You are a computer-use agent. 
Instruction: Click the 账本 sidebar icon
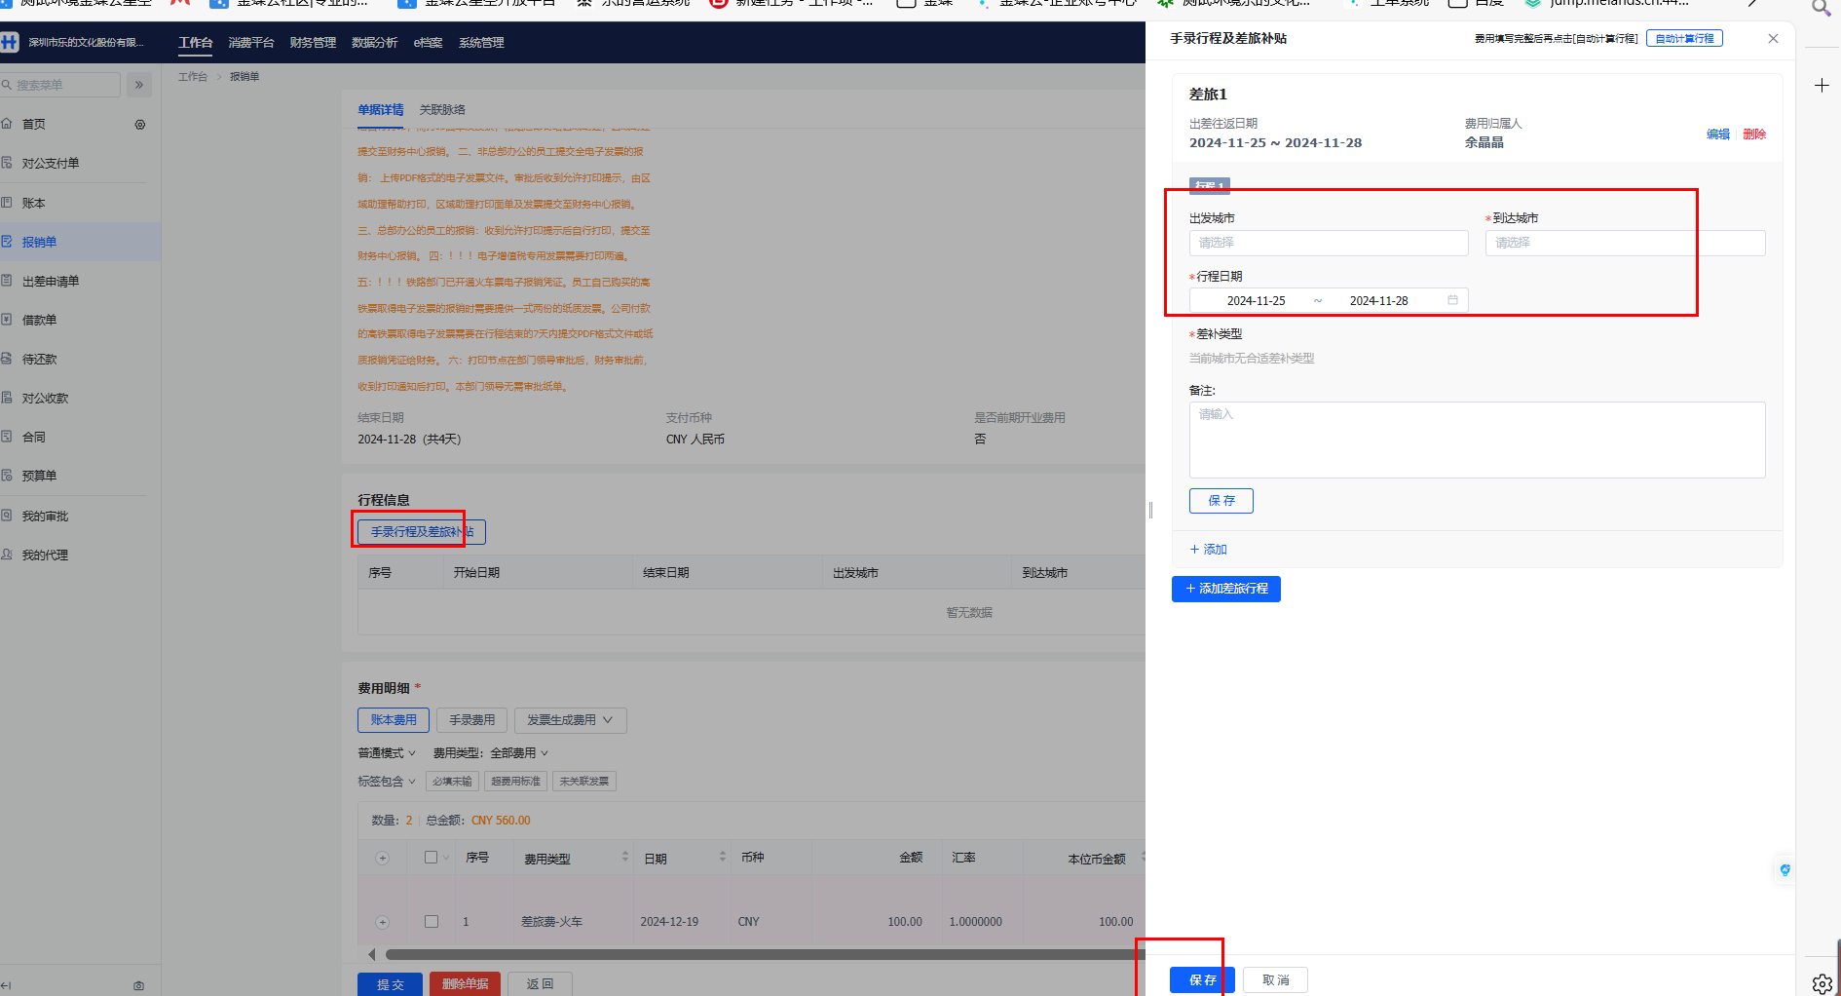click(7, 203)
